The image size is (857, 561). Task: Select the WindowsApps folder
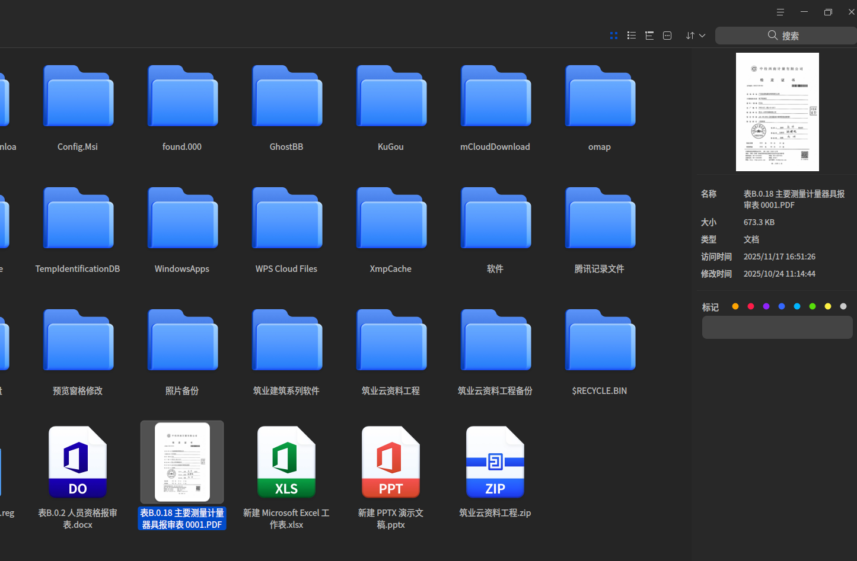182,218
